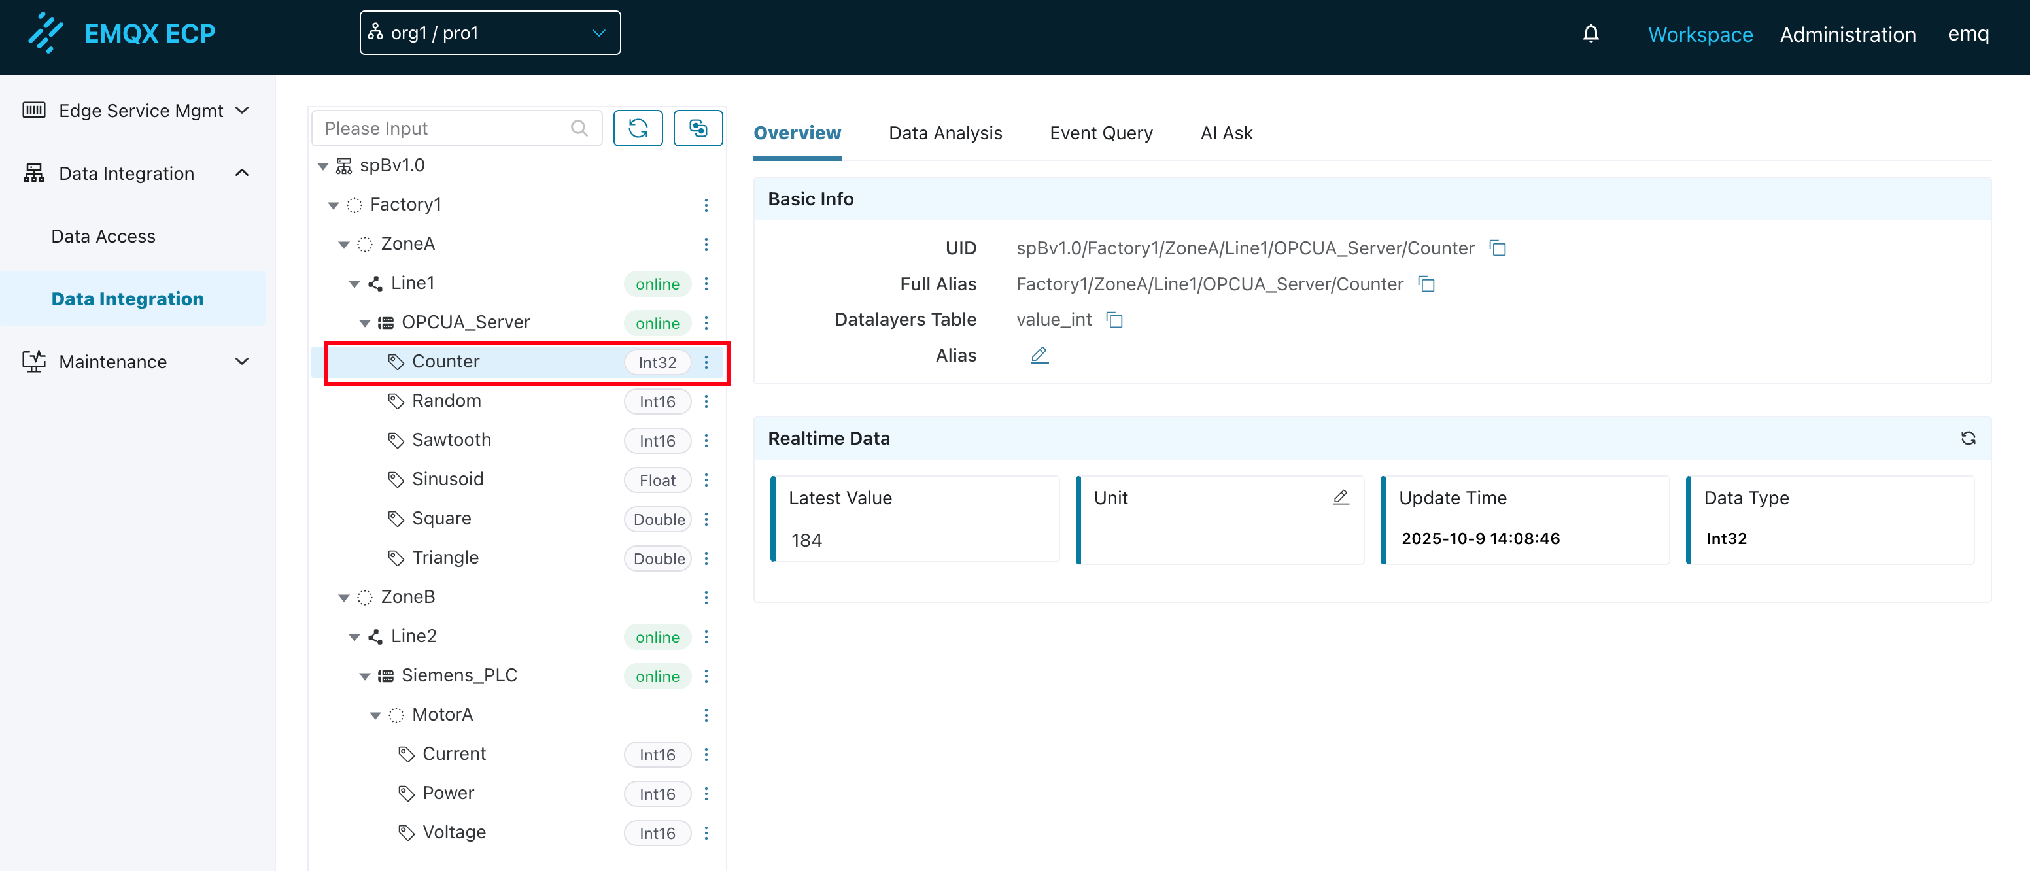Screen dimensions: 2030x871
Task: Copy the UID value
Action: coord(1497,248)
